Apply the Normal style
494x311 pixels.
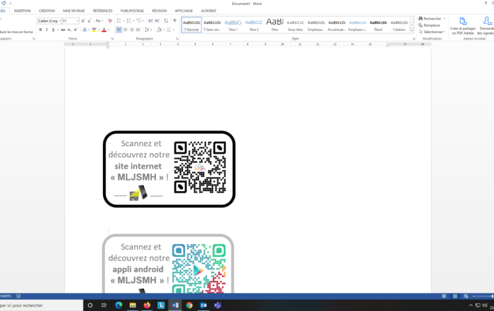(191, 25)
